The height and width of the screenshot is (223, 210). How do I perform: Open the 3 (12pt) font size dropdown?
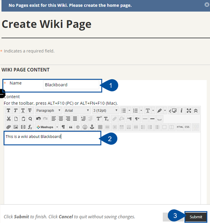pos(105,110)
